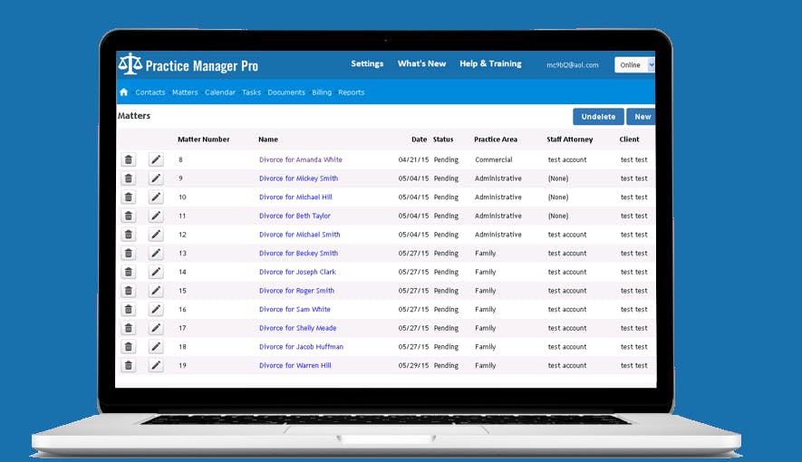
Task: Edit Divorce for Shelly Meade entry
Action: pyautogui.click(x=156, y=328)
